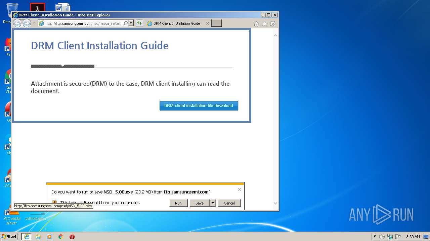This screenshot has height=241, width=430.
Task: Dismiss download notification bar with X
Action: 240,189
